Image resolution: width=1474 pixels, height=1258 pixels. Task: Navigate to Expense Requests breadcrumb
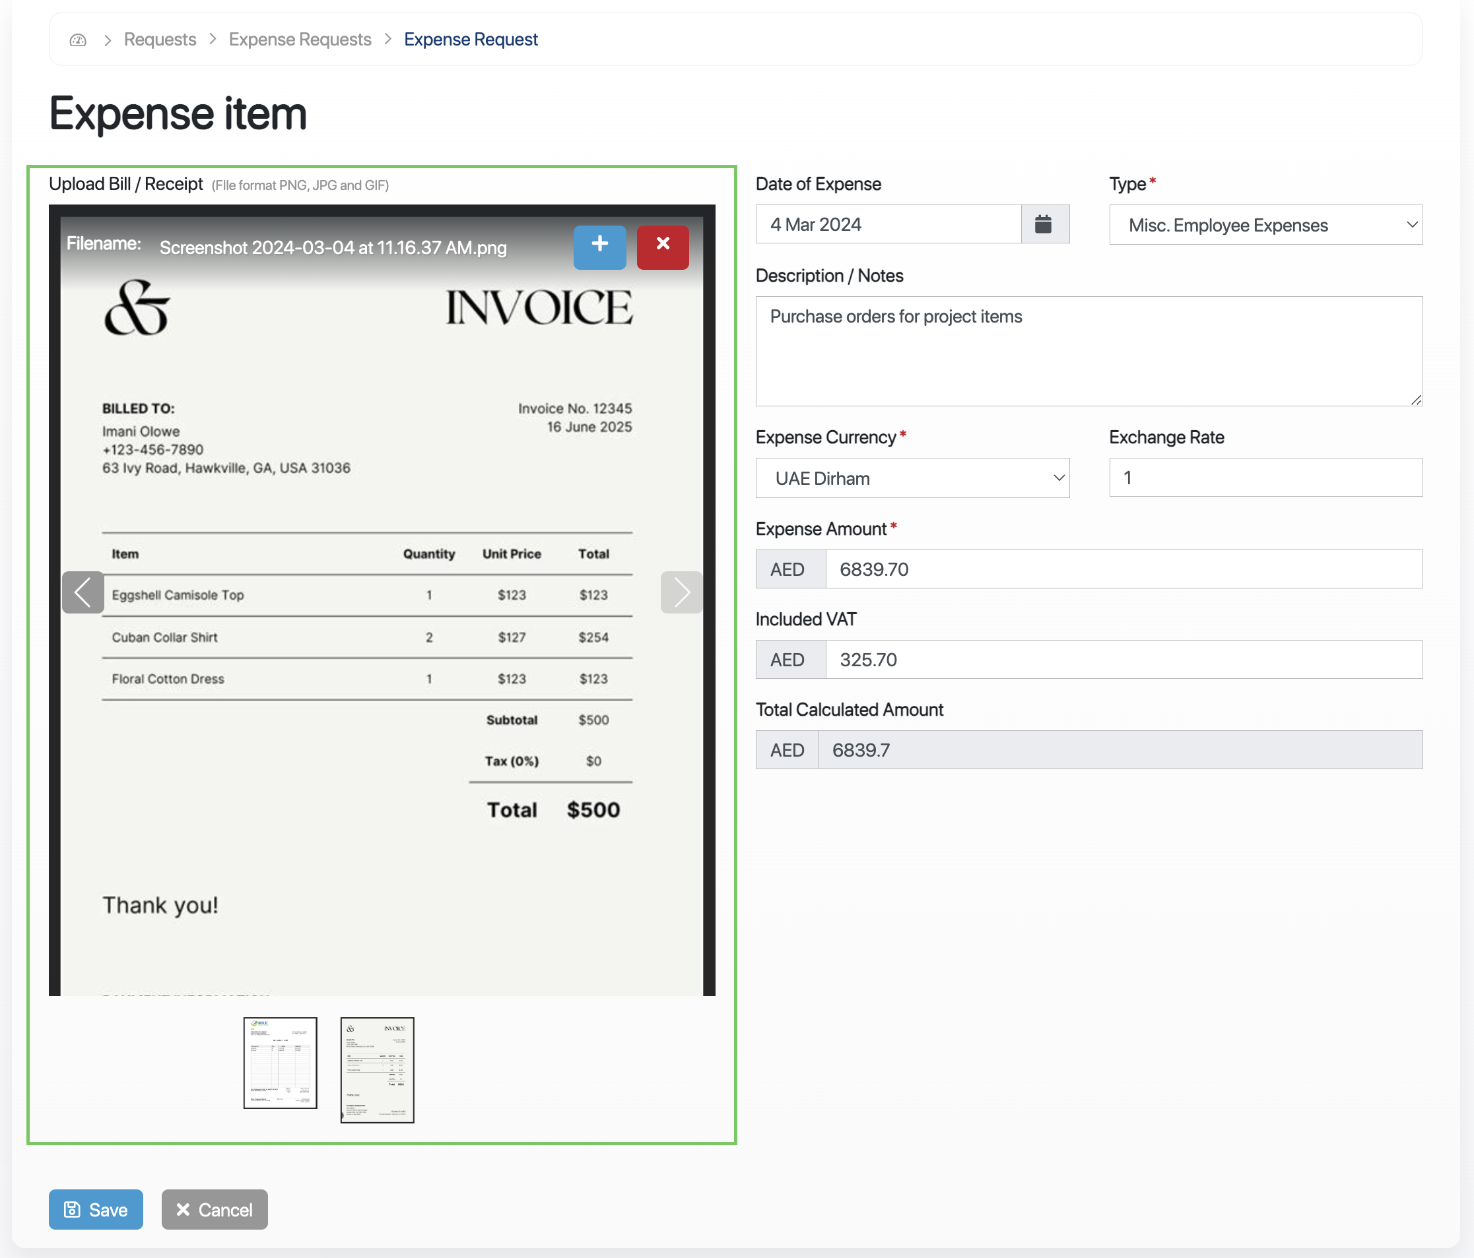[x=300, y=40]
